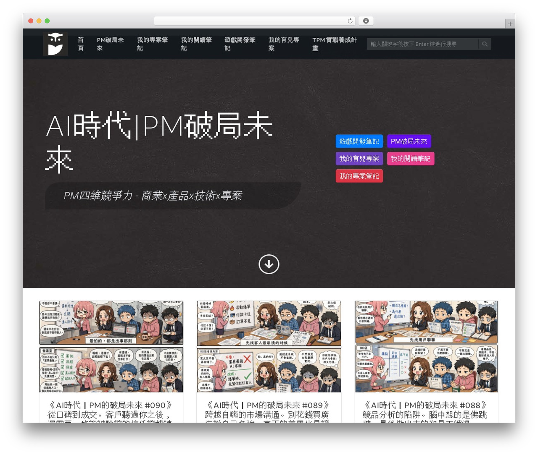Click the keyword search input field
This screenshot has width=538, height=455.
click(x=422, y=44)
